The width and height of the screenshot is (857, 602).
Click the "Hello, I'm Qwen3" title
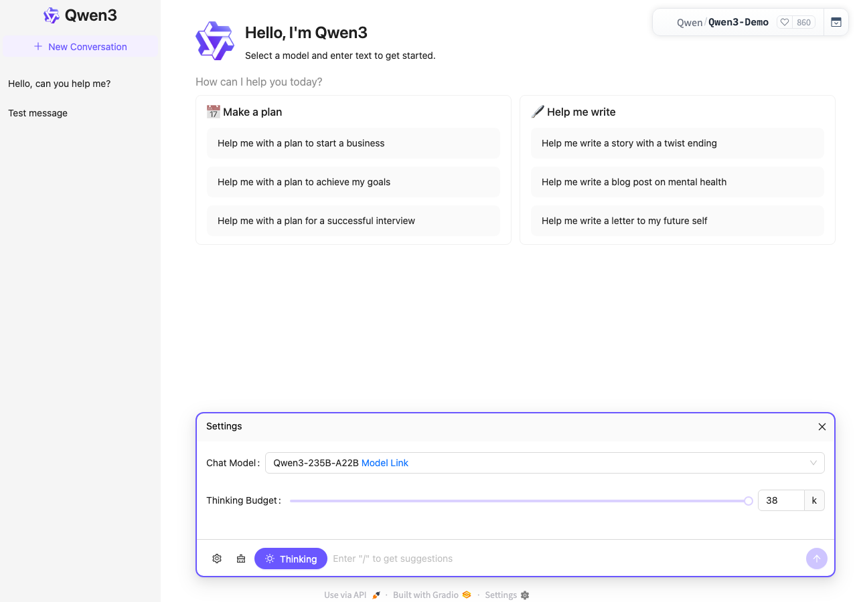306,33
